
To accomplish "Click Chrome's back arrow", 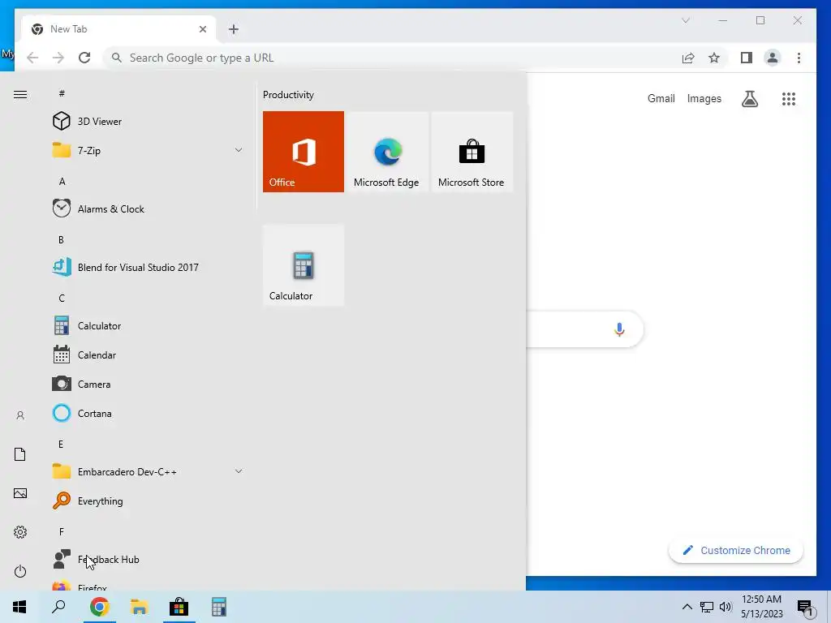I will point(32,58).
